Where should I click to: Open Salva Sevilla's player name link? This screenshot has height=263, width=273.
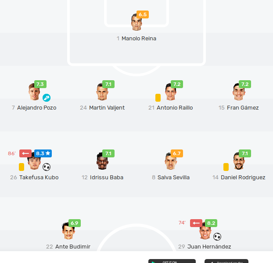(x=173, y=178)
